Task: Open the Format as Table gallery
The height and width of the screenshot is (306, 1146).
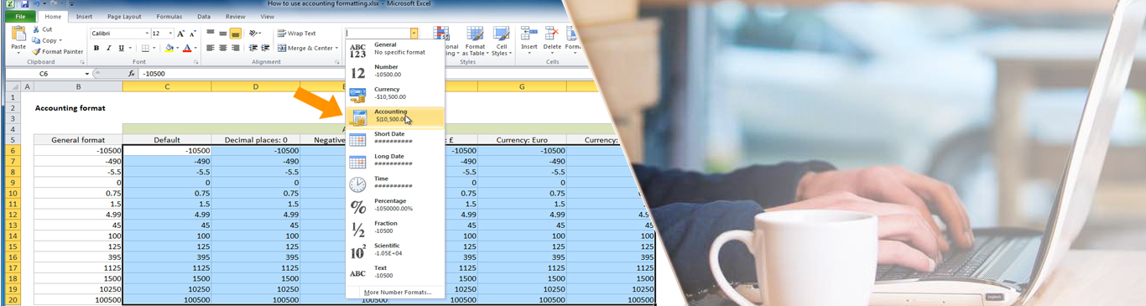Action: pyautogui.click(x=475, y=42)
